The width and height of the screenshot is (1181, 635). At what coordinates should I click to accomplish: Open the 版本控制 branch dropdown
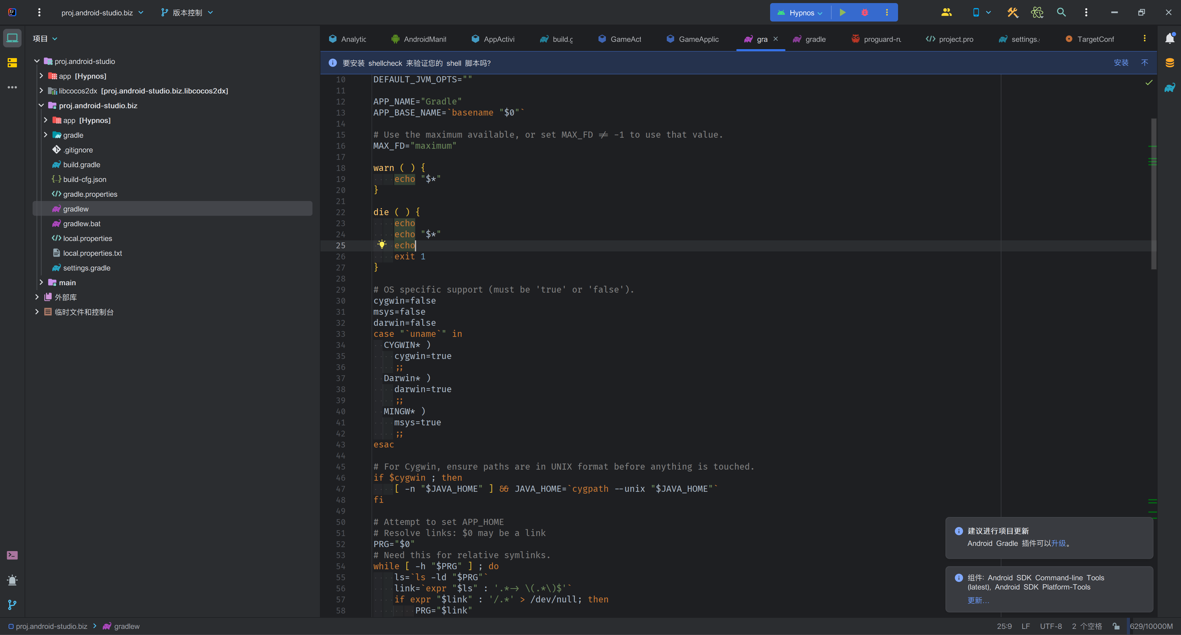[186, 12]
